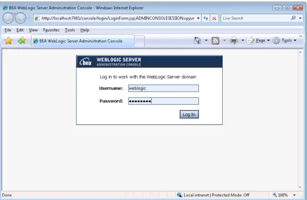Click the Refresh page icon
This screenshot has width=307, height=200.
click(x=206, y=18)
